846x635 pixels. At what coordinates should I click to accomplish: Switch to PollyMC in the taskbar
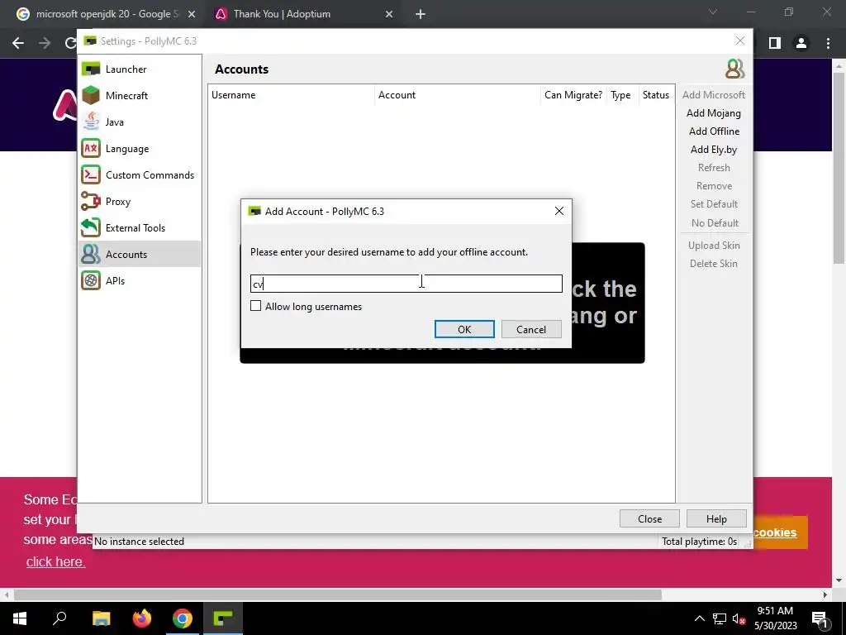click(x=223, y=618)
